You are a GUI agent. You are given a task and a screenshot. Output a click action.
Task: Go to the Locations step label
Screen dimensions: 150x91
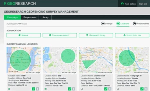[x=125, y=23]
